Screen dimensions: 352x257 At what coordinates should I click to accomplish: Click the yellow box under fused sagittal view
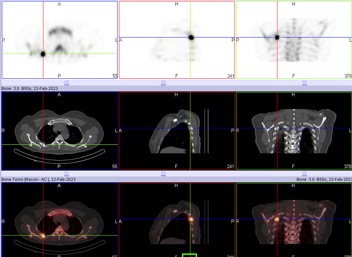pyautogui.click(x=189, y=255)
